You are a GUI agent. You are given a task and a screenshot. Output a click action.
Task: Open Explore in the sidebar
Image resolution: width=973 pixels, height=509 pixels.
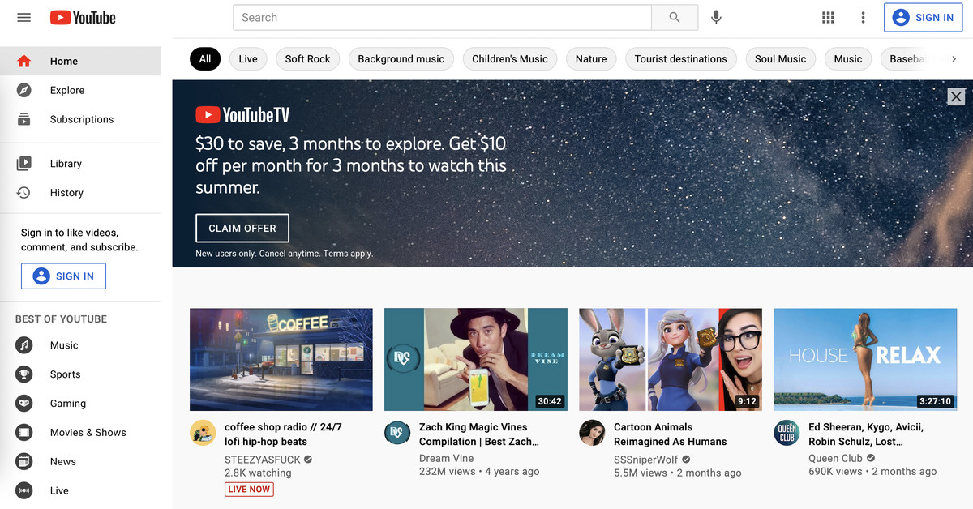(x=66, y=90)
